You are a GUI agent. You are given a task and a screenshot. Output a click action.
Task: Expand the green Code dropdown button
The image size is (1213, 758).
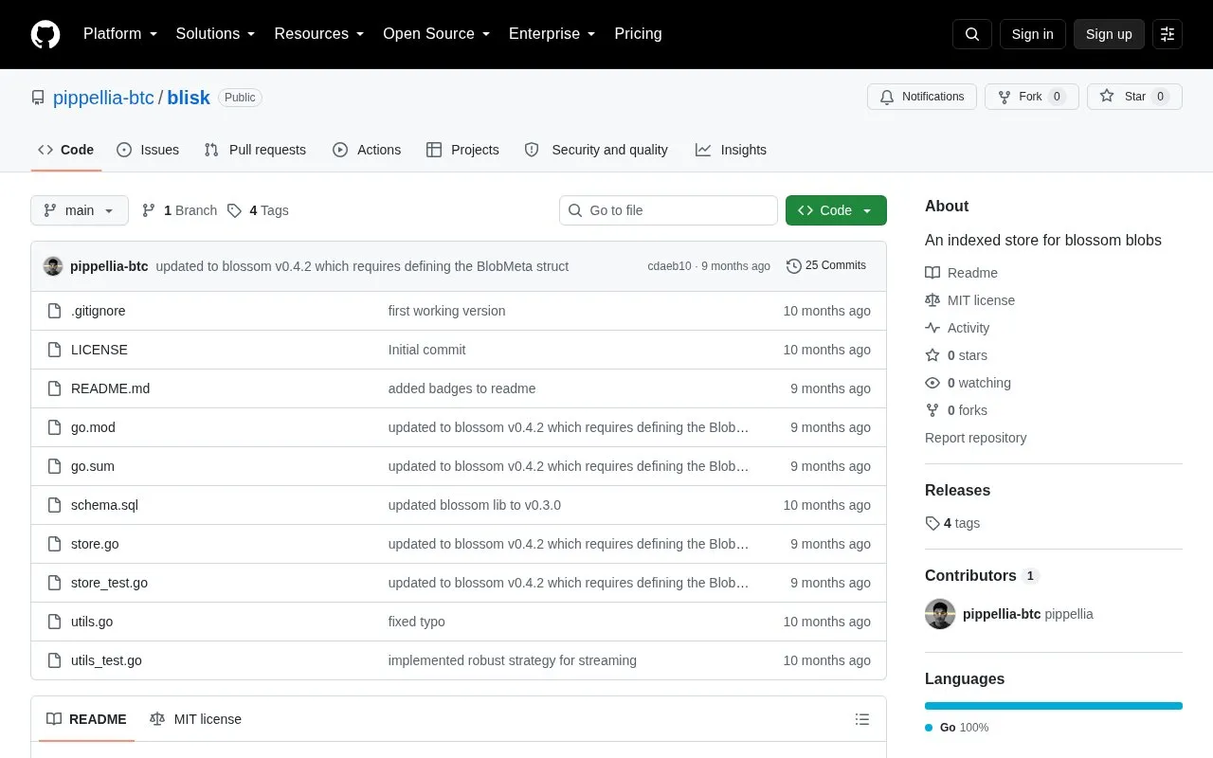coord(836,210)
